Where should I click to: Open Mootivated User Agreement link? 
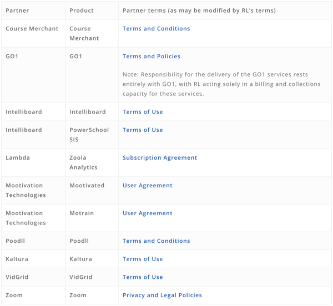click(148, 186)
